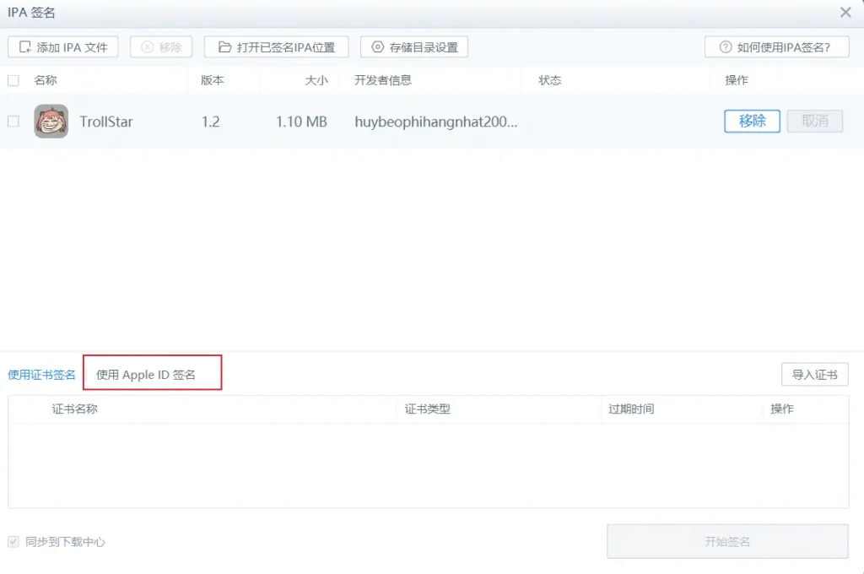
Task: Switch to the 使用 Apple ID 签名 tab
Action: [x=152, y=371]
